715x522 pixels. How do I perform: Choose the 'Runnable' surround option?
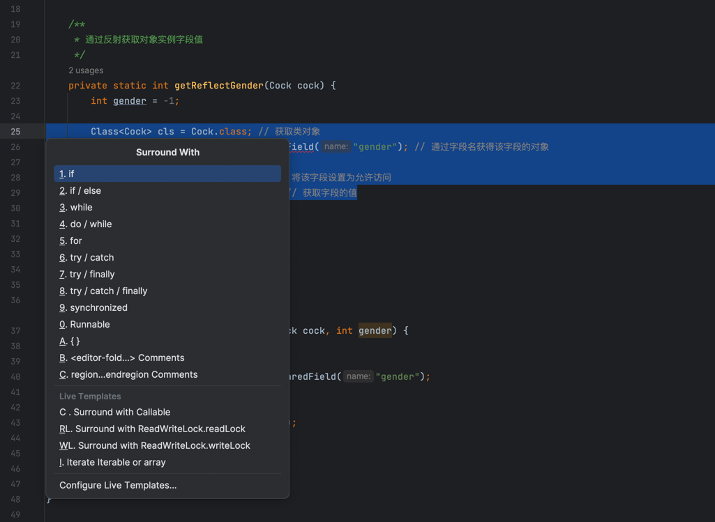coord(84,324)
